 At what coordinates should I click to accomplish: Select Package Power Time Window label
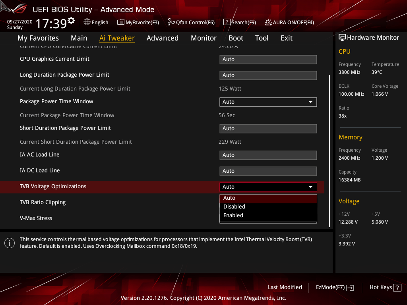click(x=56, y=101)
